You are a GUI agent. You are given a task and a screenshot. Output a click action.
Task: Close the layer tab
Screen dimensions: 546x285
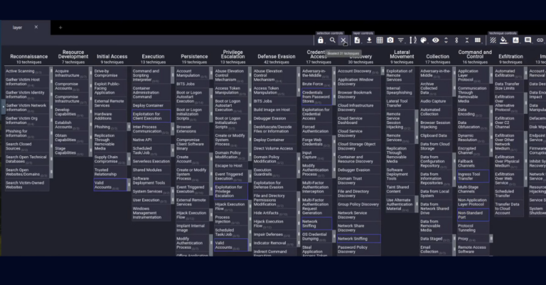click(36, 27)
